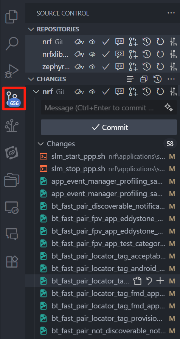180x339 pixels.
Task: Open Extensions view in activity bar
Action: pos(12,262)
